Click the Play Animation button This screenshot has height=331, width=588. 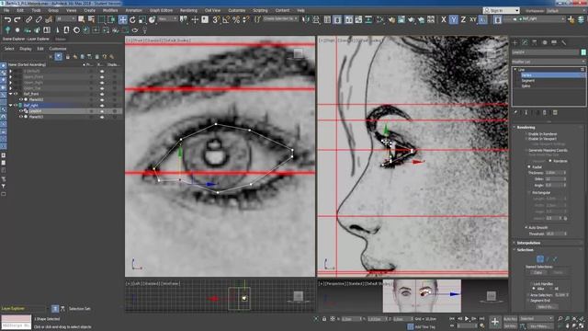(467, 319)
